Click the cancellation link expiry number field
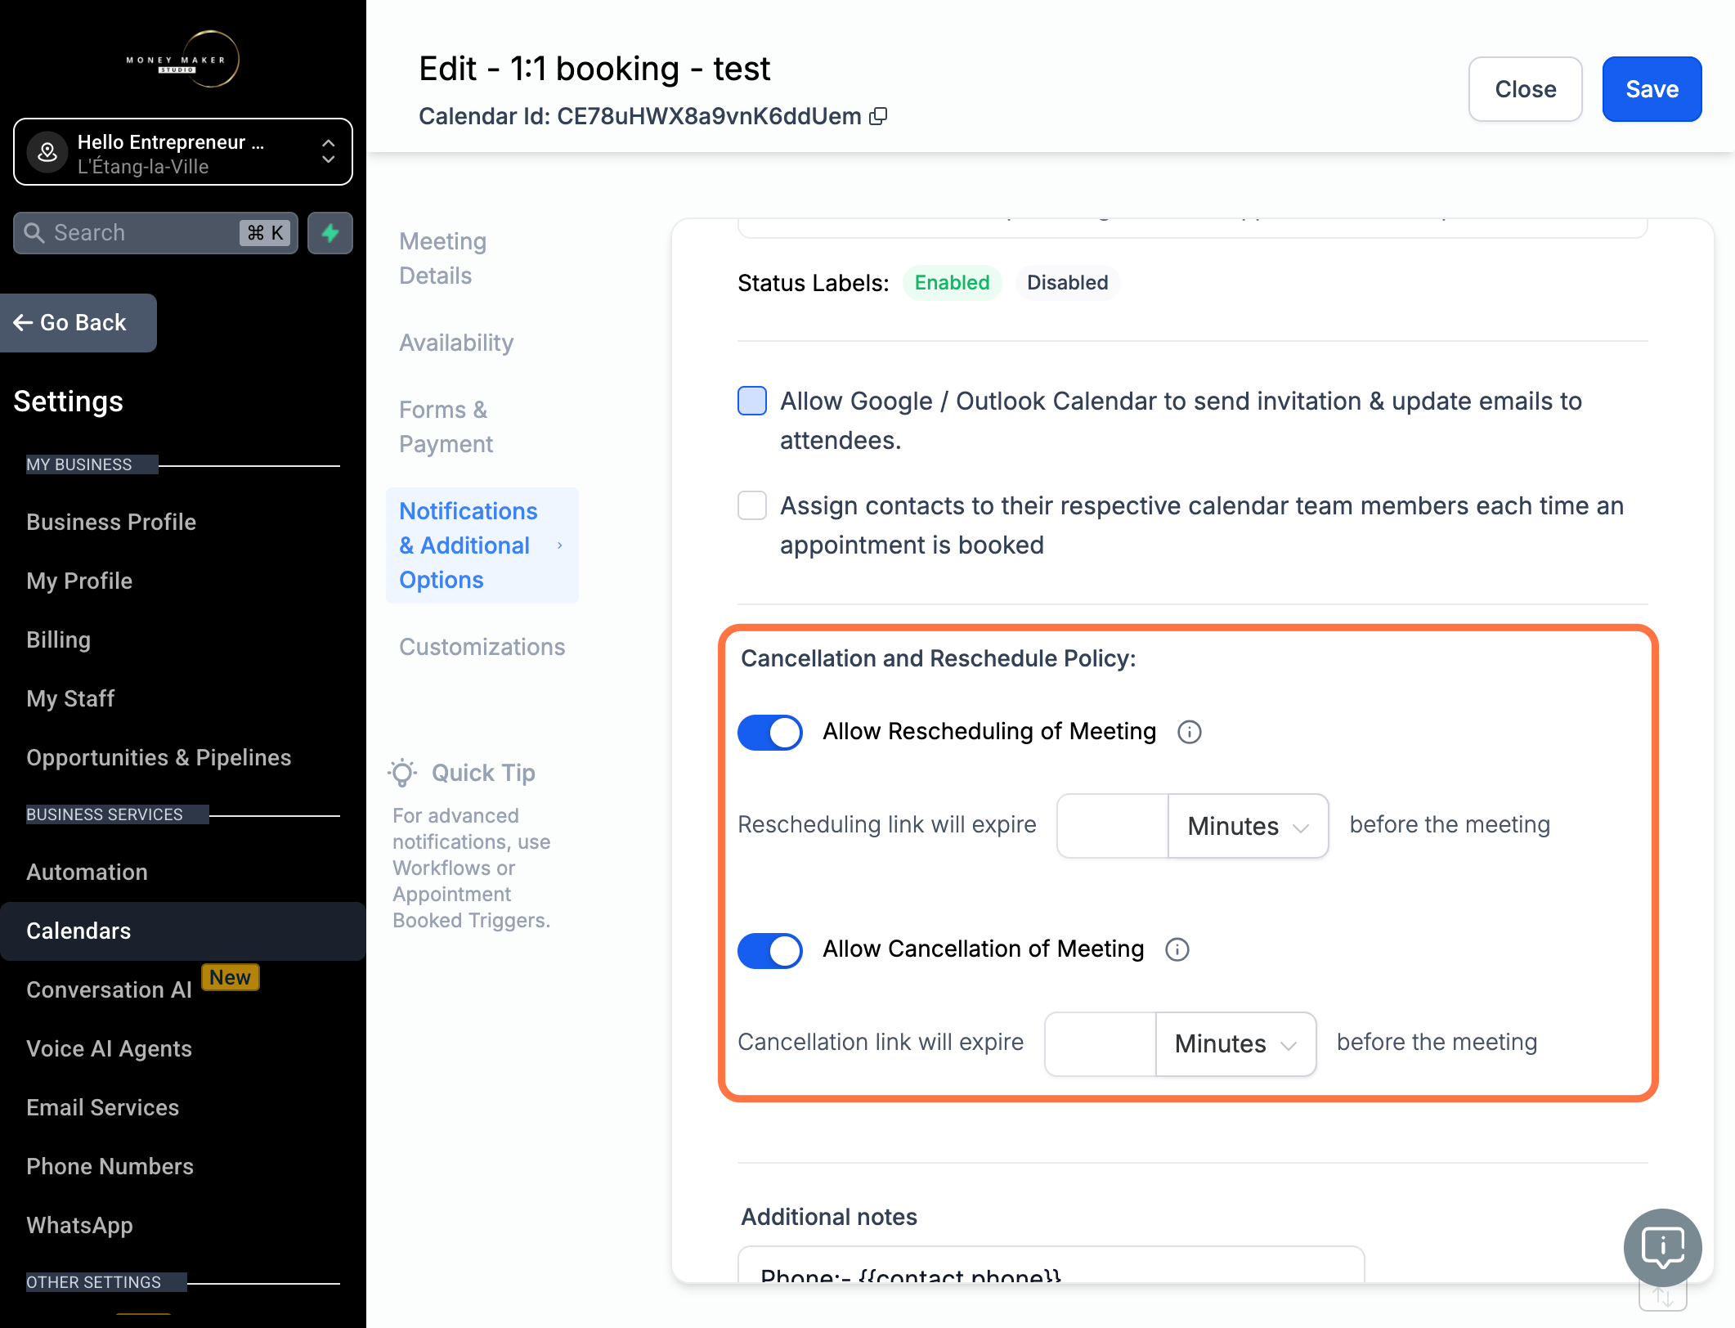1735x1328 pixels. (1101, 1043)
